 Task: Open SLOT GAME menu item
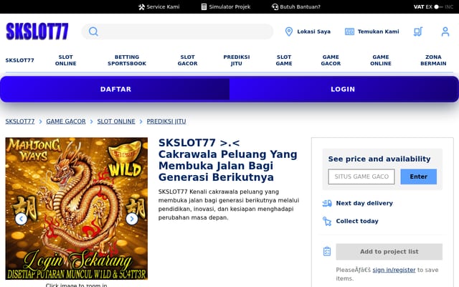(x=284, y=60)
